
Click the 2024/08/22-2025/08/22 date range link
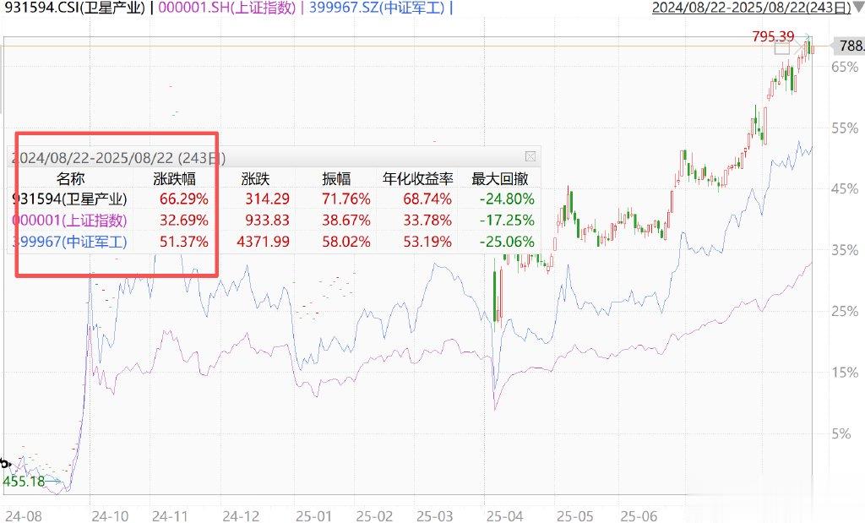click(751, 8)
